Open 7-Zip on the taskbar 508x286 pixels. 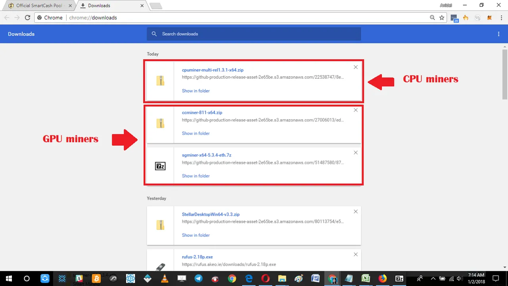[399, 278]
